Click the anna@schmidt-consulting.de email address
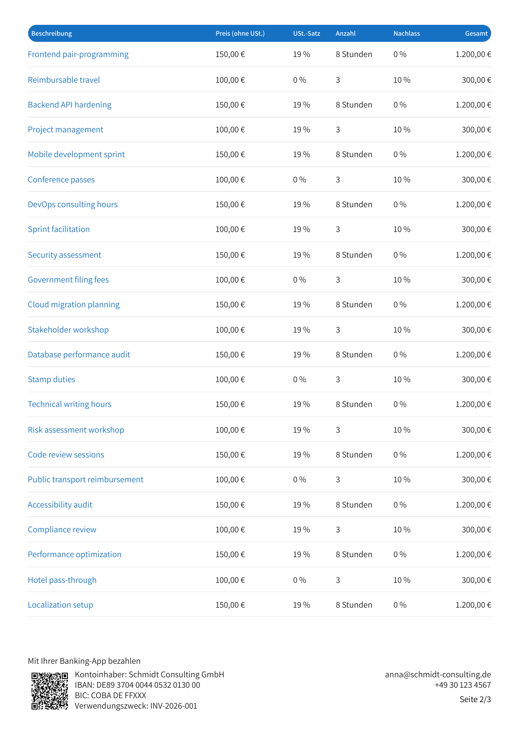 438,675
